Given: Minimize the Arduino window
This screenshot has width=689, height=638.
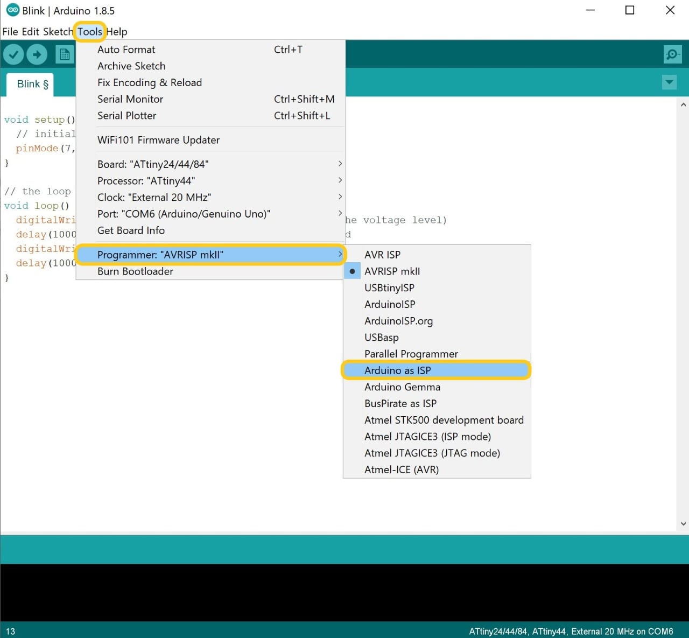Looking at the screenshot, I should [590, 10].
